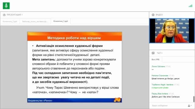Viewport: 195px width, 109px height.
Task: Click slide title "Методика роботи над віршем"
Action: (x=74, y=38)
